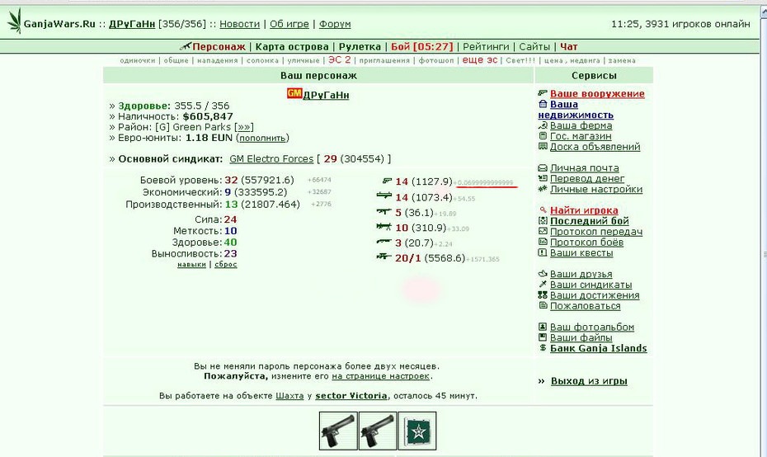Click the GM syndicate badge icon
The image size is (767, 457).
click(294, 93)
